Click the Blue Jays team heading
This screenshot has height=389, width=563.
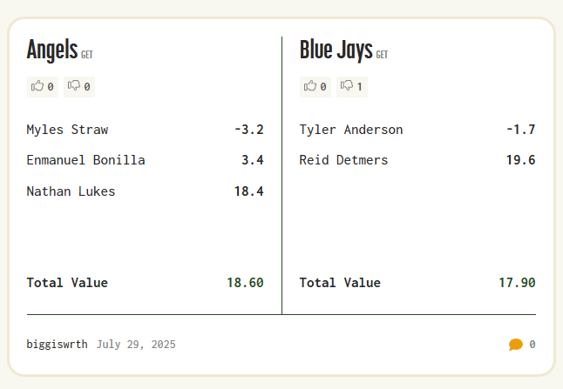pos(336,50)
